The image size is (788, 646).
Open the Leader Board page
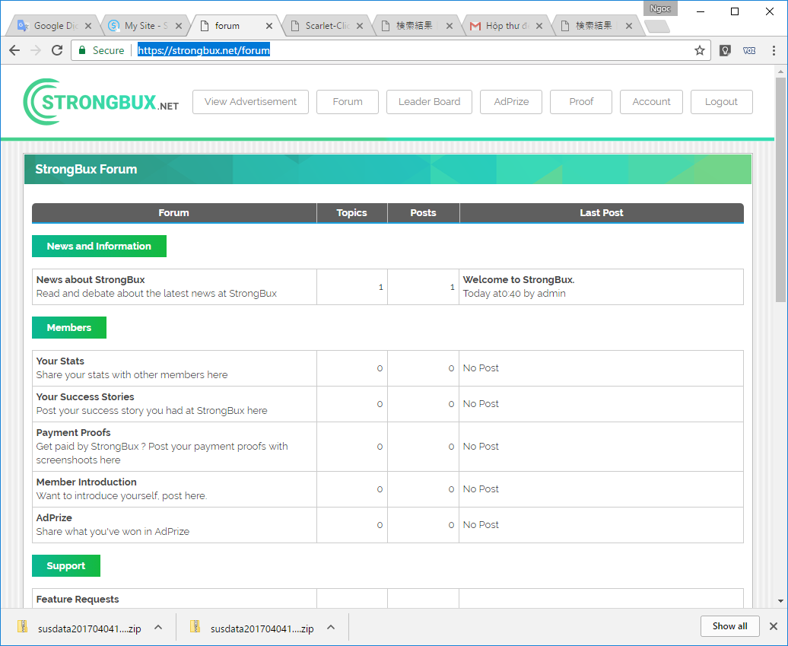(x=429, y=101)
